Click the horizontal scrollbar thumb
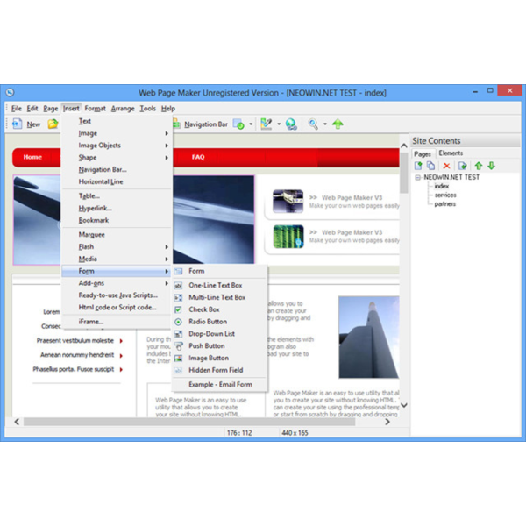The image size is (526, 526). click(x=189, y=422)
